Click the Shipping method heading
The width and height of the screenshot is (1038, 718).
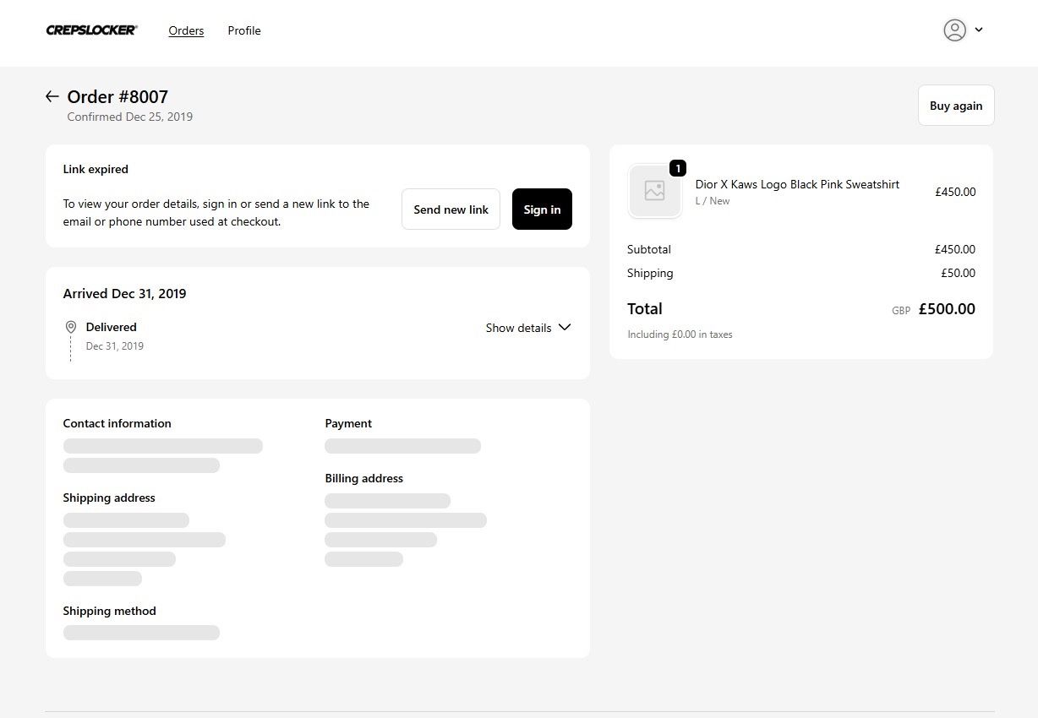coord(109,611)
